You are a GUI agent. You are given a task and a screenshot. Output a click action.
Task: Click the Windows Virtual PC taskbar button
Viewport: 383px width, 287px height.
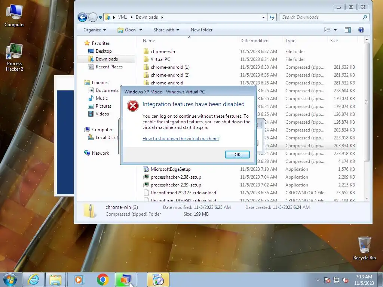126,280
